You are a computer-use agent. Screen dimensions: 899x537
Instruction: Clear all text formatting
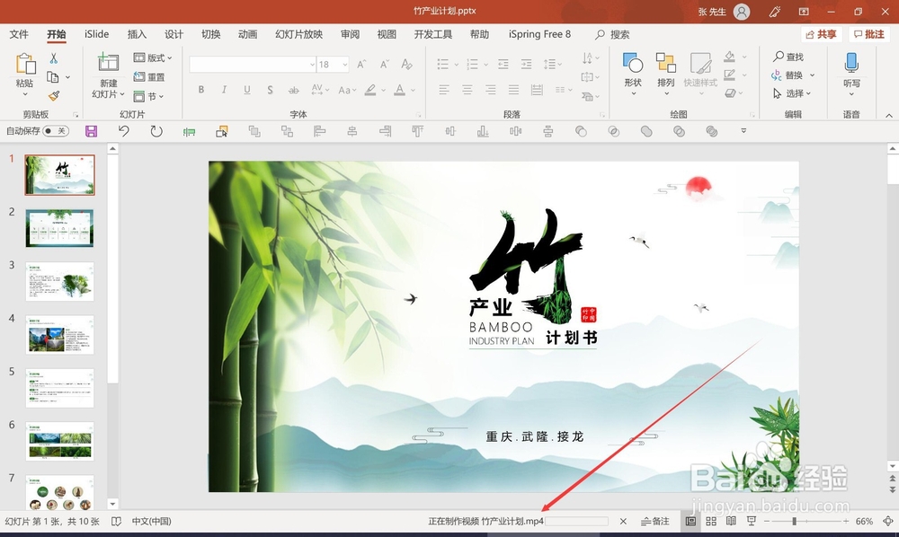pos(407,64)
